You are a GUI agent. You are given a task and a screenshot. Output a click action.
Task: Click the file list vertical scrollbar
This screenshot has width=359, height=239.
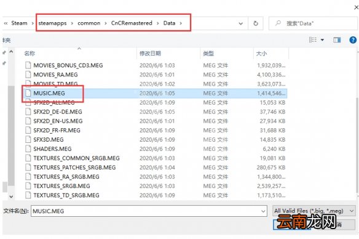coord(357,145)
